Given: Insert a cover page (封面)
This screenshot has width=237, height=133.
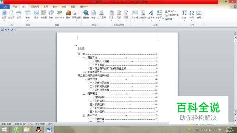Looking at the screenshot, I should pyautogui.click(x=4, y=15).
